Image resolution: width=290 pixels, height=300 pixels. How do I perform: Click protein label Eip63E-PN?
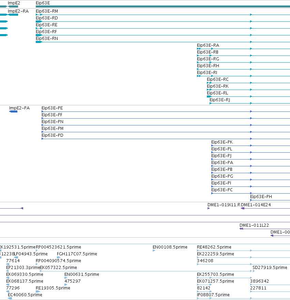point(52,122)
